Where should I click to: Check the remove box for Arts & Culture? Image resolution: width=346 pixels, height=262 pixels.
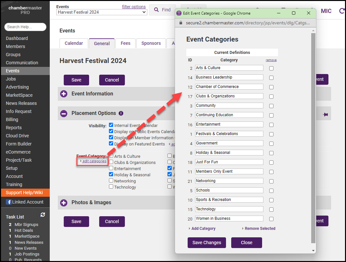click(271, 68)
